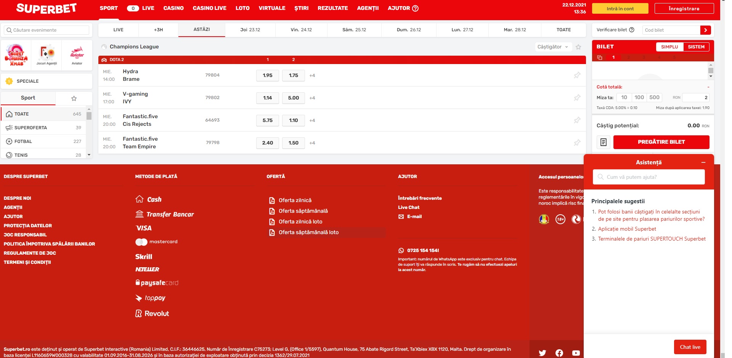
Task: Switch ticket type to SIMPLU
Action: click(x=669, y=47)
